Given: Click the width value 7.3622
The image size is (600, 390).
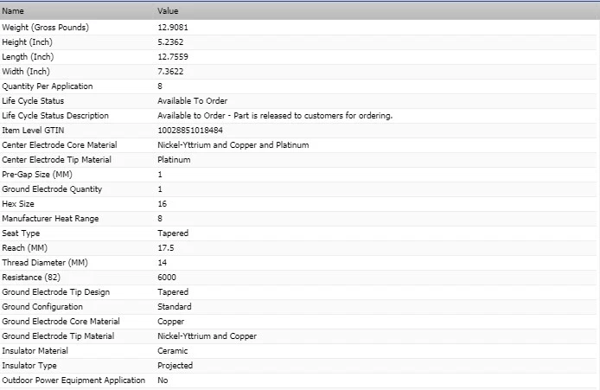Looking at the screenshot, I should tap(170, 71).
